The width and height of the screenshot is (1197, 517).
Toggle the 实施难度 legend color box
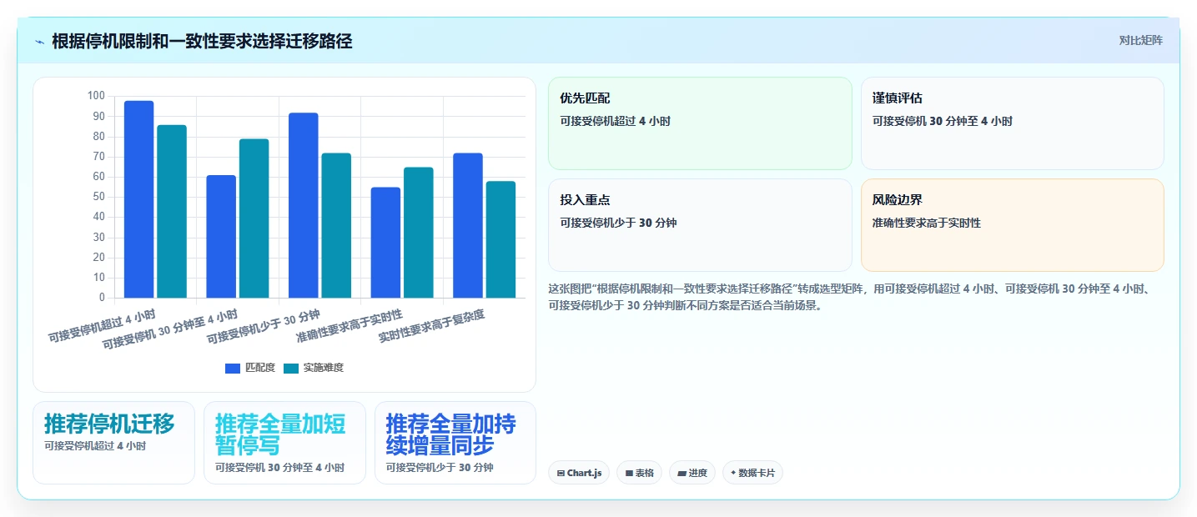point(291,368)
